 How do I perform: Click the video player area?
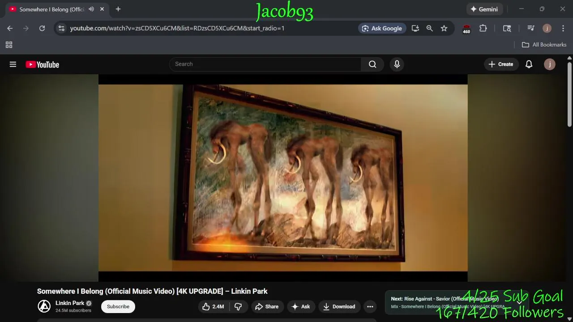[283, 178]
